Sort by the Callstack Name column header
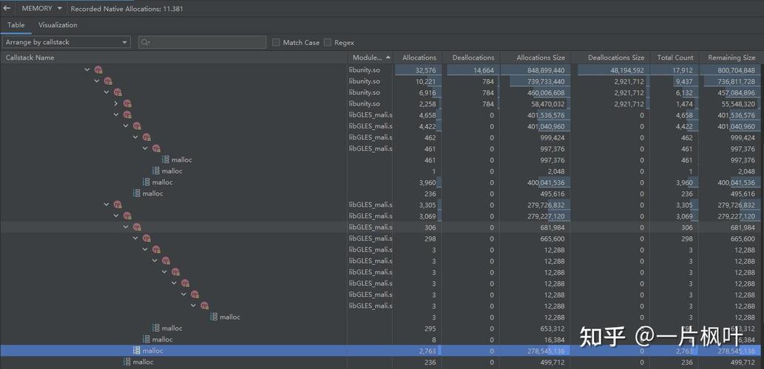Viewport: 764px width, 369px height. [x=173, y=58]
